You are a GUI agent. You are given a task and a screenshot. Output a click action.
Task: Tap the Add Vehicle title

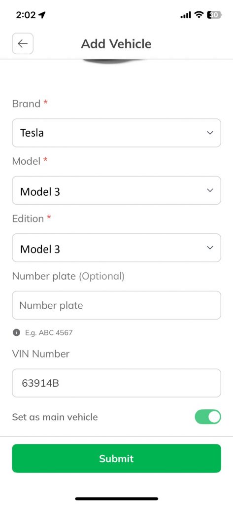[x=116, y=44]
